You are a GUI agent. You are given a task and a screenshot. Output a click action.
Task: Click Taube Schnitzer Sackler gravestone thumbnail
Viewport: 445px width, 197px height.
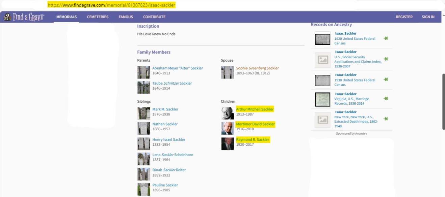point(143,87)
